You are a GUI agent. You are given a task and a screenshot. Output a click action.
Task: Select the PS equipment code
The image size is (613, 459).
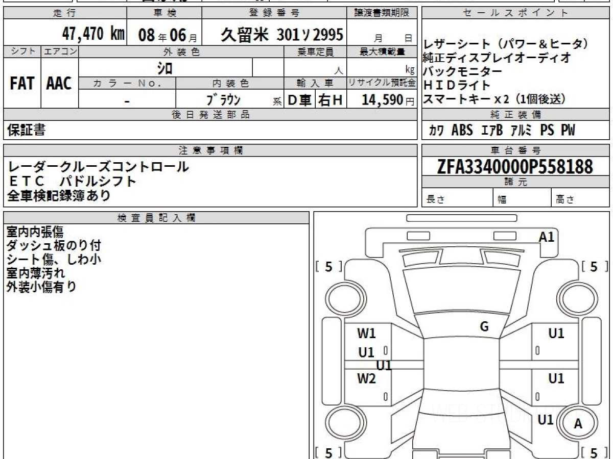(547, 131)
